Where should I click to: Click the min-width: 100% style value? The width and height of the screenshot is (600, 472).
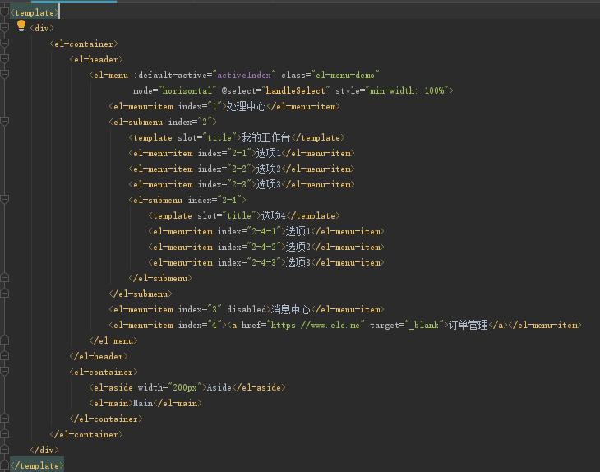click(407, 90)
